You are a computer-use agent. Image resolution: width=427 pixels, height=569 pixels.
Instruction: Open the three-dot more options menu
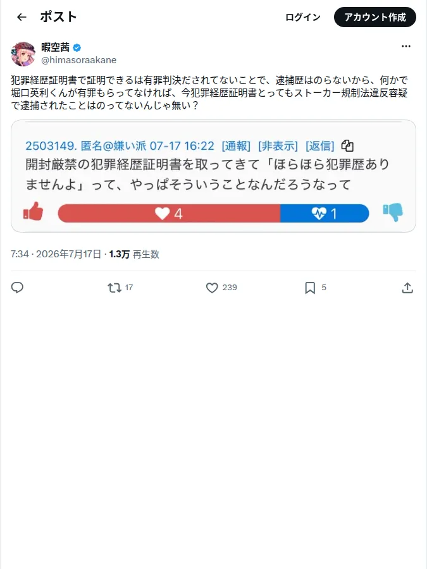click(406, 46)
